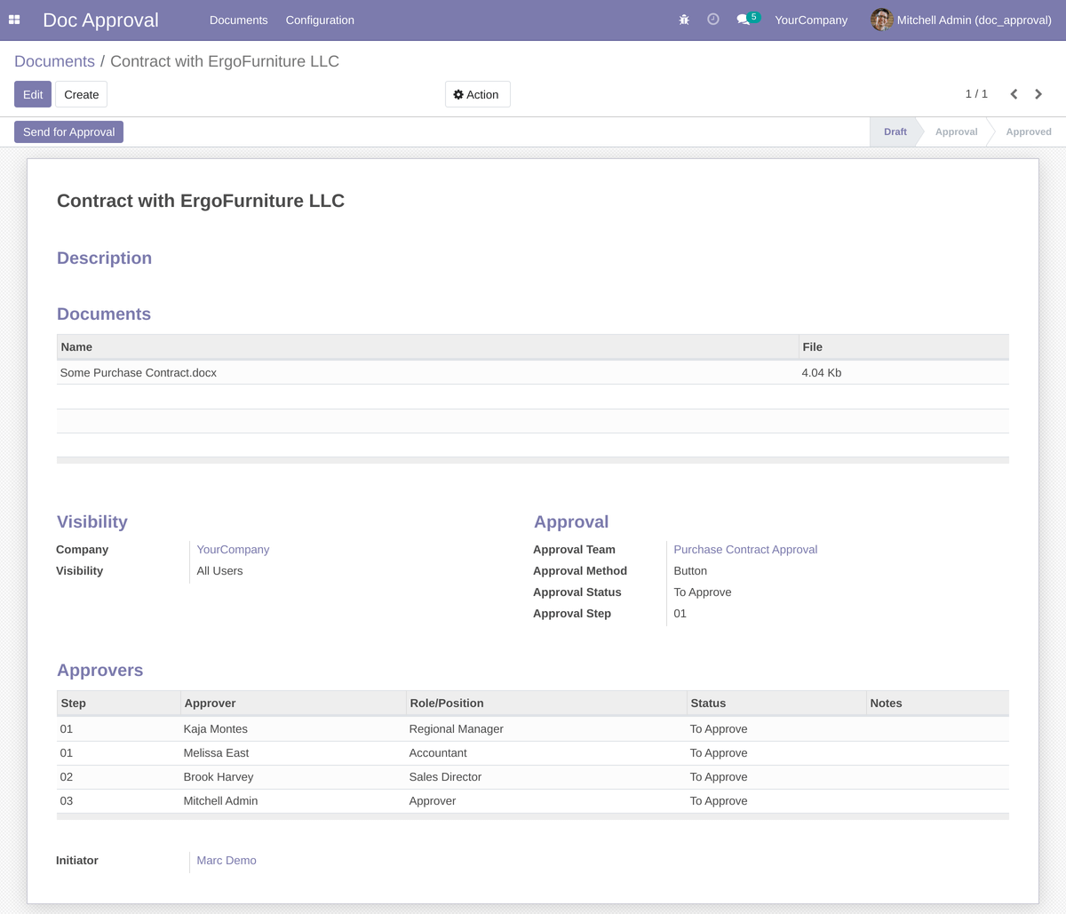Screen dimensions: 1066x914
Task: Go to previous record arrow
Action: click(x=1014, y=93)
